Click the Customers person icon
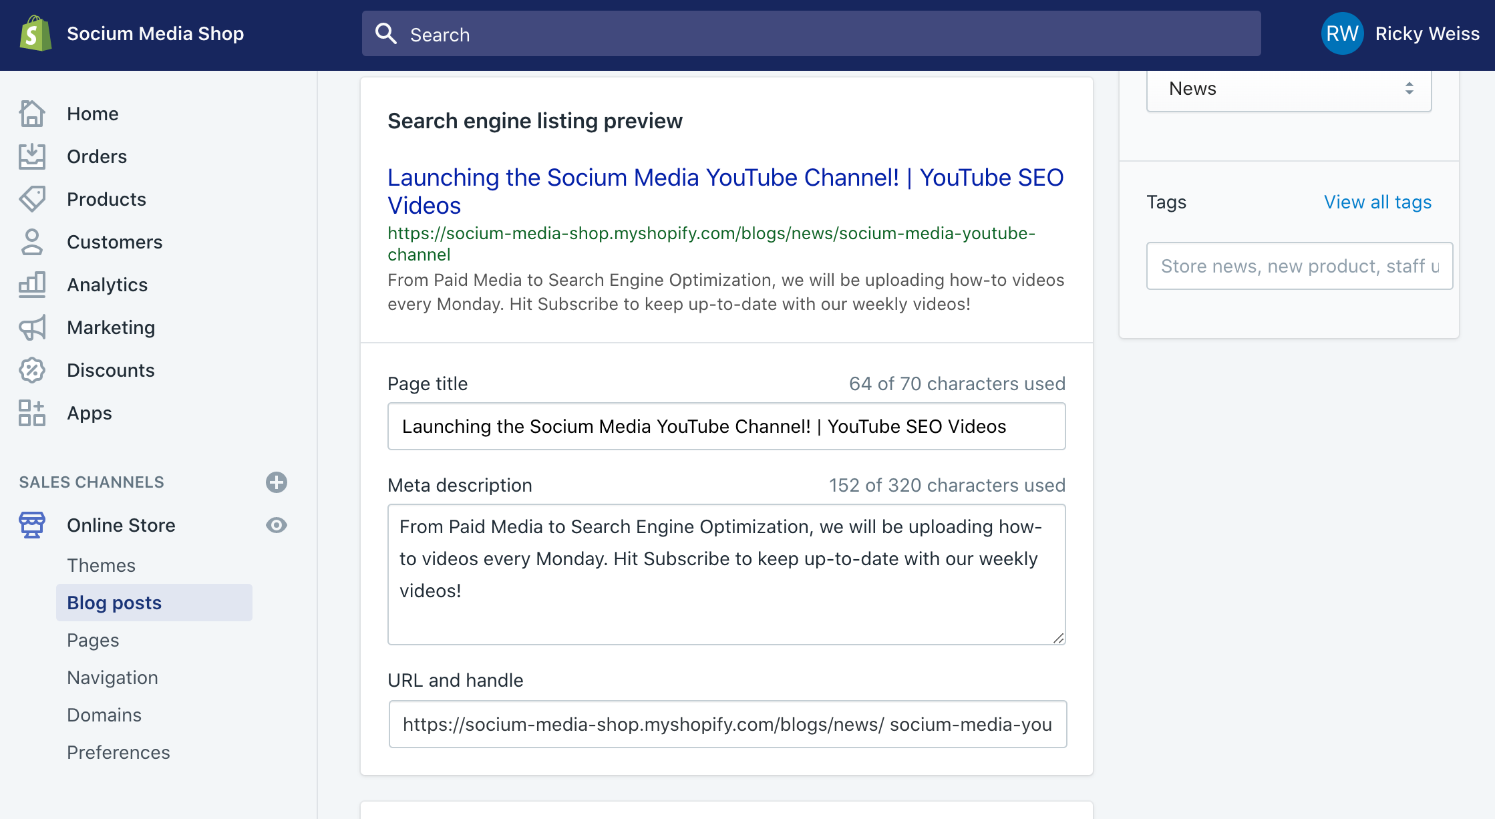The width and height of the screenshot is (1495, 819). coord(32,242)
